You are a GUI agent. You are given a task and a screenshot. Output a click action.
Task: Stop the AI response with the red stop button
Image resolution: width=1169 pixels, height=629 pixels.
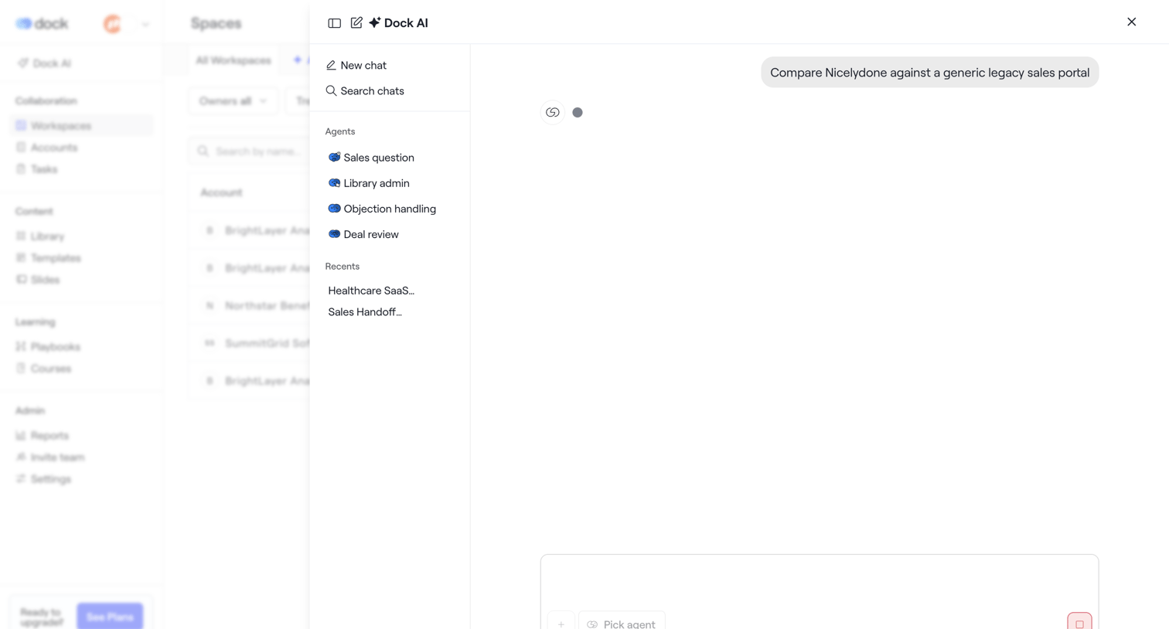1079,622
